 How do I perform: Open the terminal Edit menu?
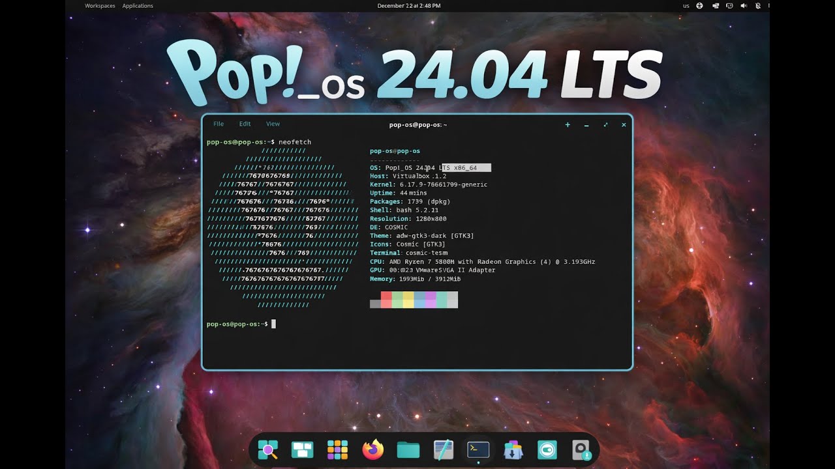pyautogui.click(x=245, y=124)
